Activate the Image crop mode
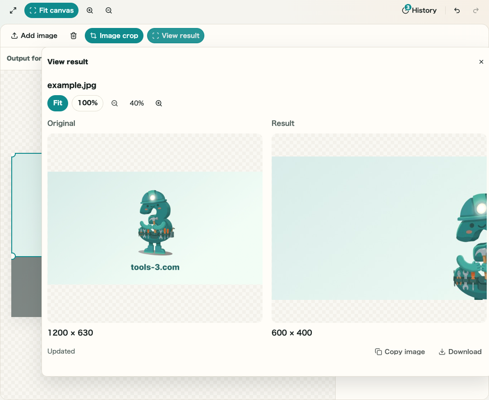The width and height of the screenshot is (489, 400). pyautogui.click(x=114, y=36)
